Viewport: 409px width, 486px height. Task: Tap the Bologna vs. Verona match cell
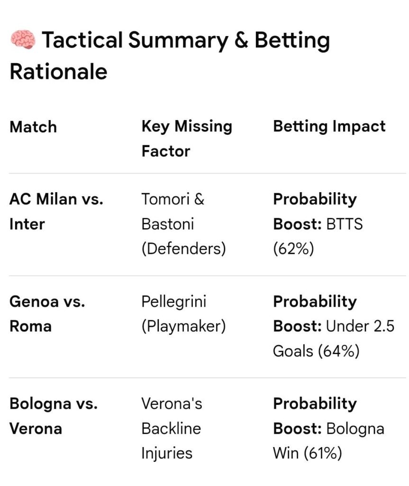pyautogui.click(x=53, y=416)
